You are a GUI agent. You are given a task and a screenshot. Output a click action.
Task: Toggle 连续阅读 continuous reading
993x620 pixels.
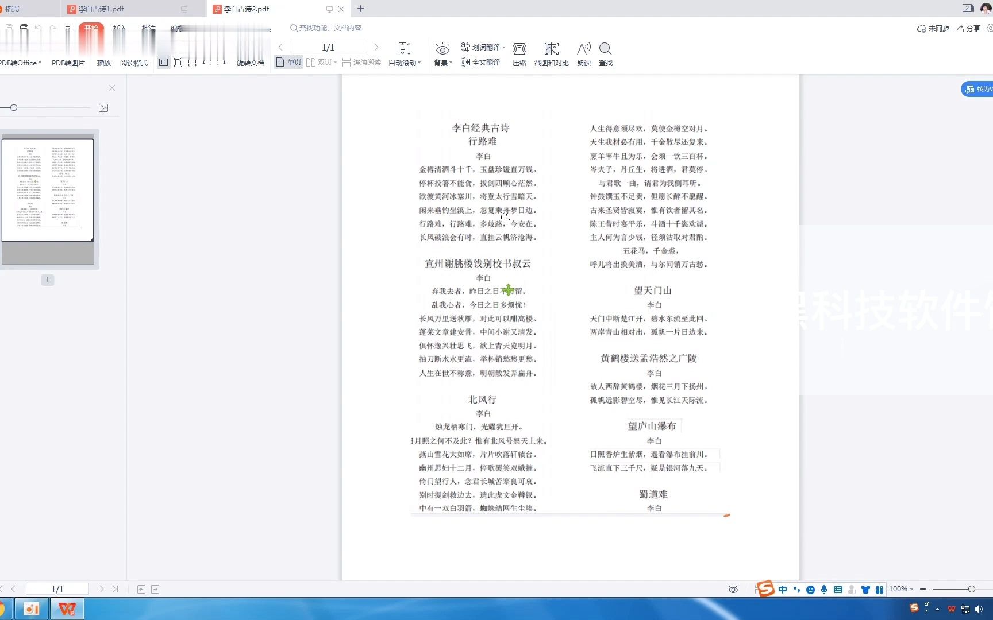tap(361, 62)
